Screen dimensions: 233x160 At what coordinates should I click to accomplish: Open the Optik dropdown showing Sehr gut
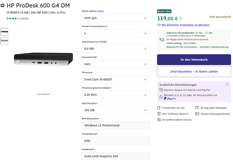pos(115,18)
